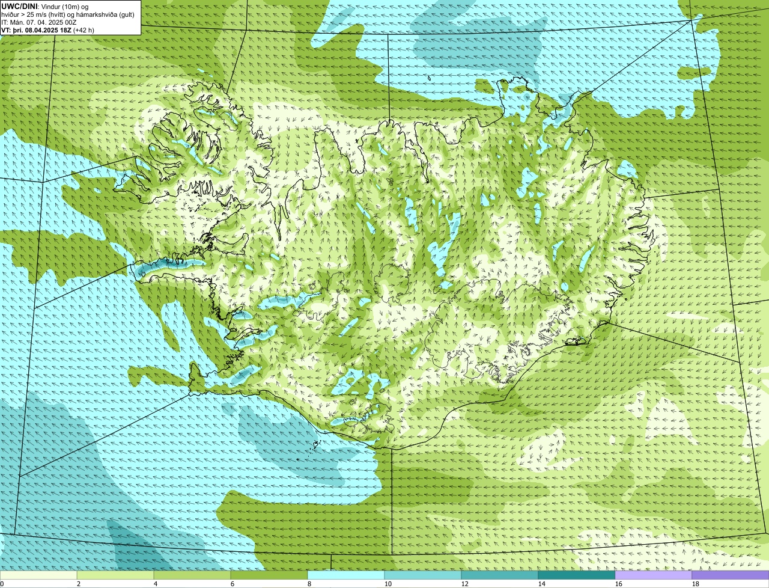Screen dimensions: 769x588
Task: Pick the 12–14 m/s teal legend swatch
Action: click(x=500, y=575)
